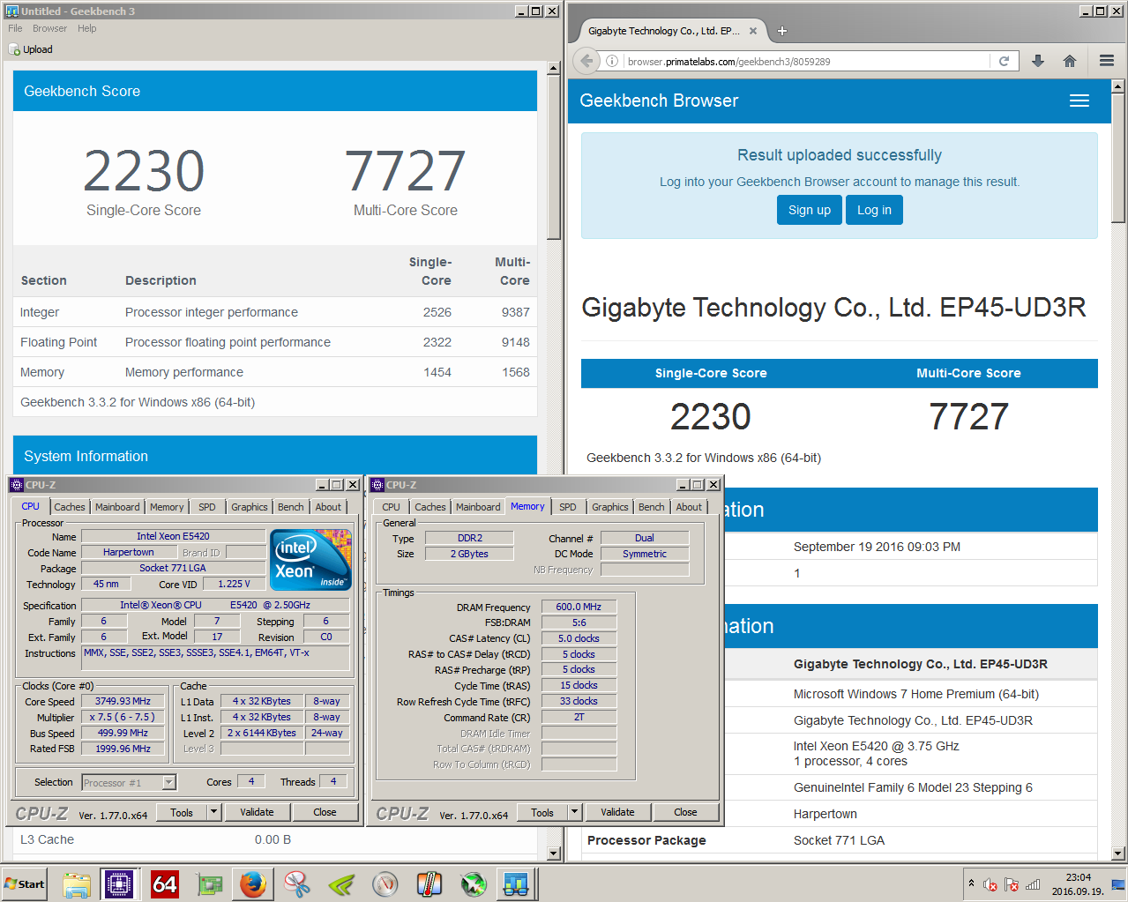Close the Gigabyte Technology browser tab
Viewport: 1128px width, 902px height.
(753, 31)
